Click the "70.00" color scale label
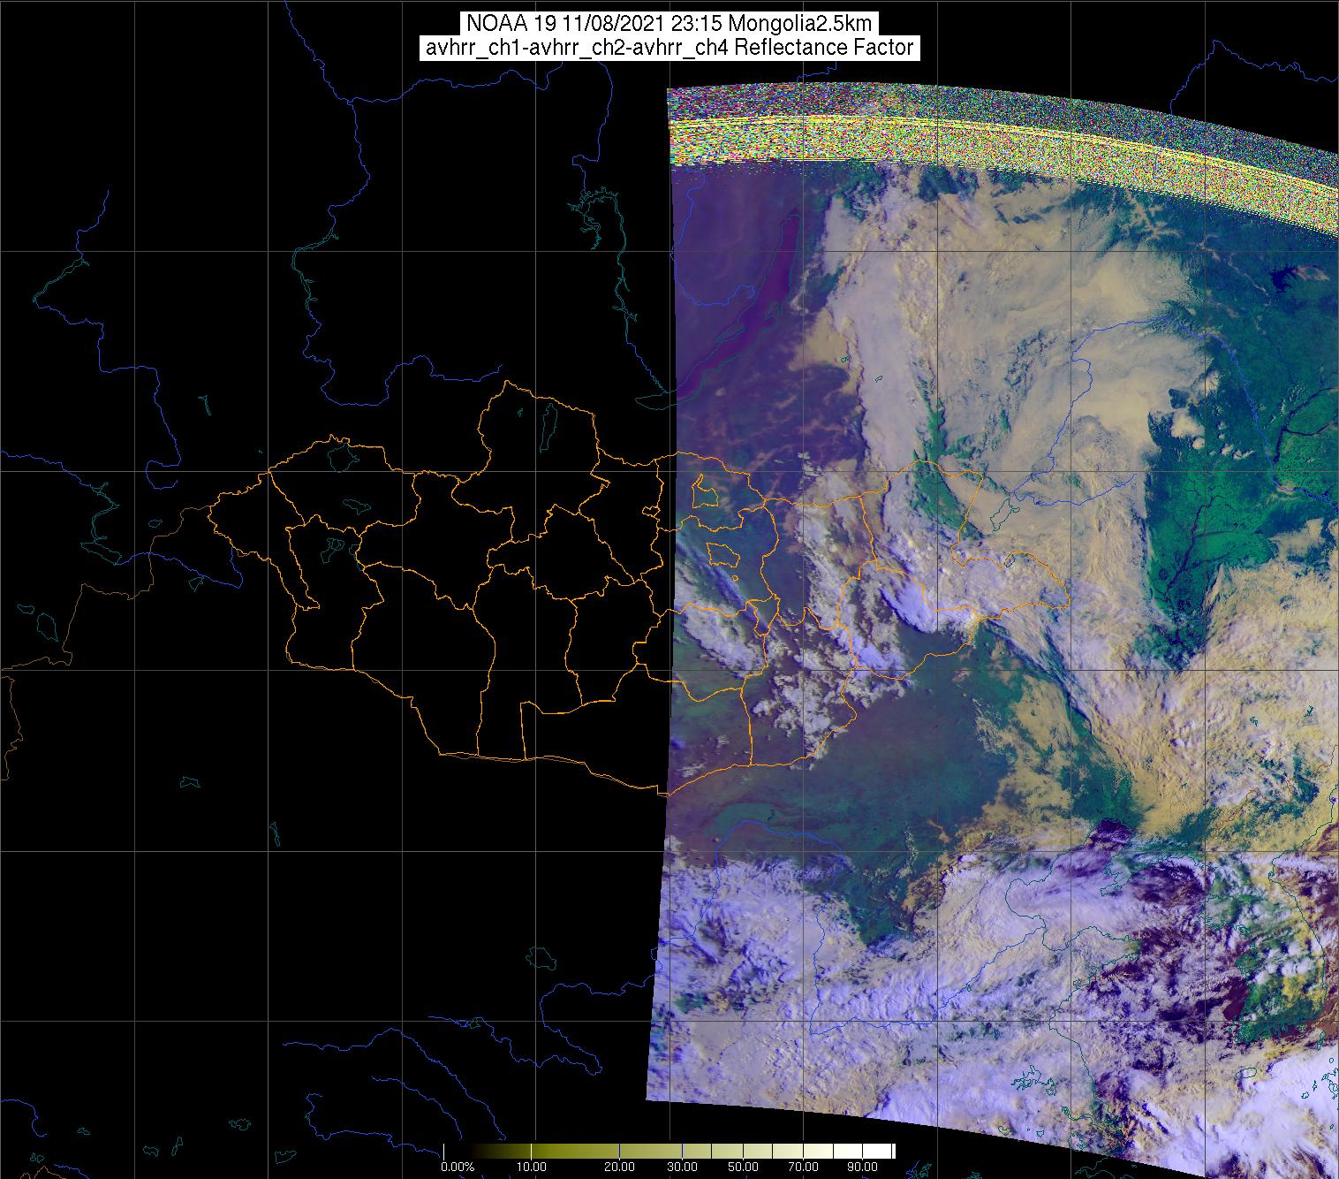Viewport: 1339px width, 1179px height. [803, 1168]
